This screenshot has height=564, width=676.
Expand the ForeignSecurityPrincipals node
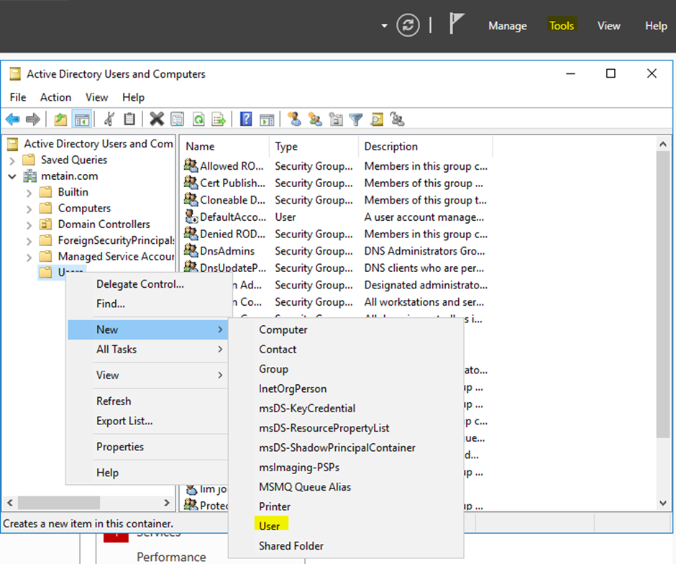(x=29, y=240)
